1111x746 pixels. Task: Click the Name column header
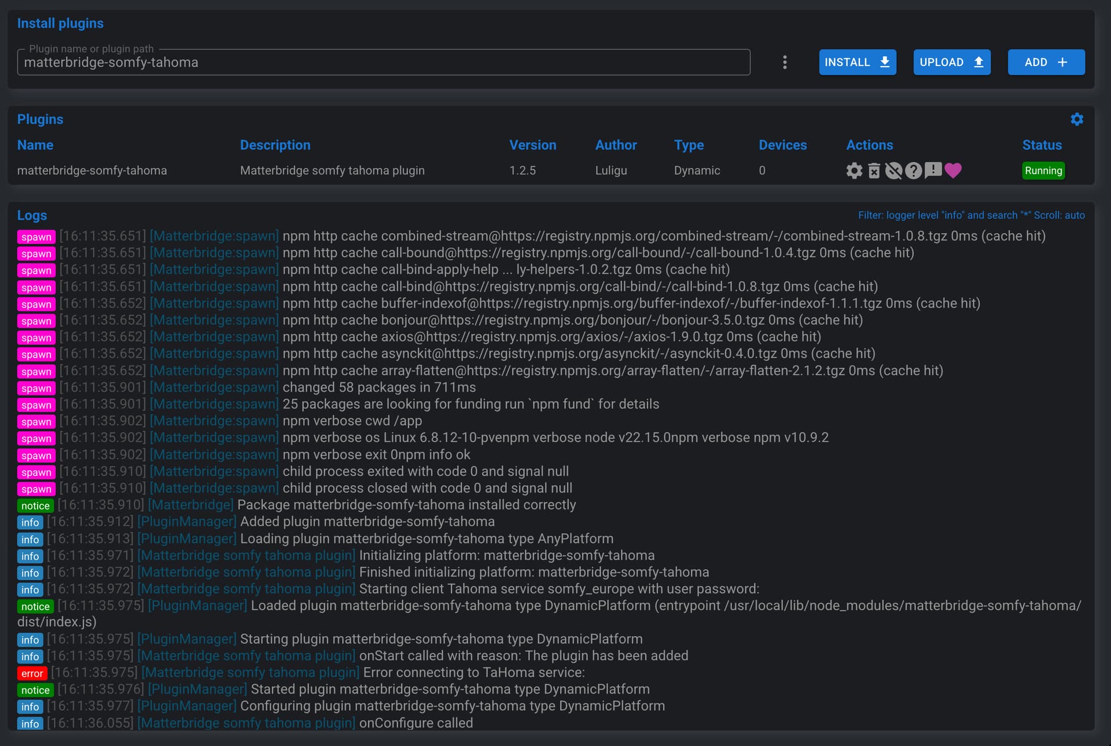coord(35,145)
